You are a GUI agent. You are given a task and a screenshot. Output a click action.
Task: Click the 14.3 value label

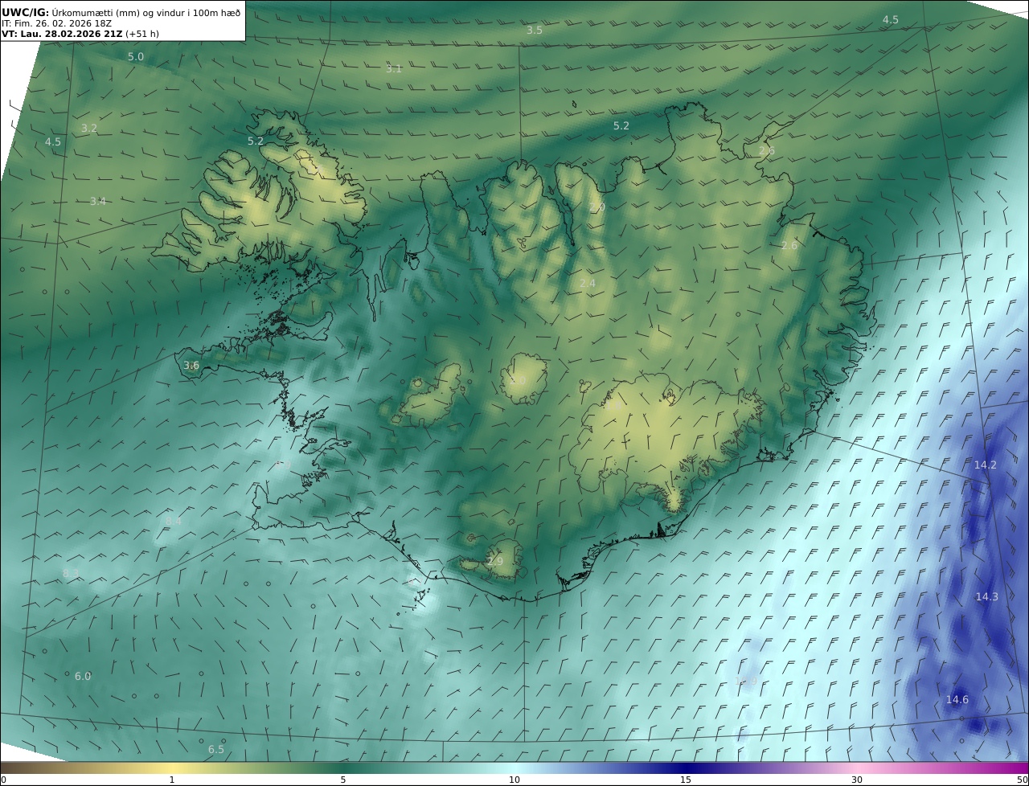pos(987,596)
